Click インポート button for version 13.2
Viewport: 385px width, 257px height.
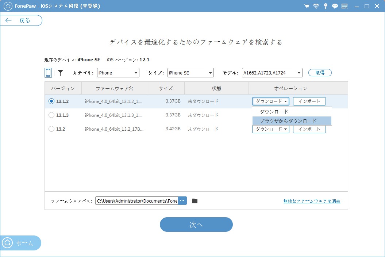(309, 129)
